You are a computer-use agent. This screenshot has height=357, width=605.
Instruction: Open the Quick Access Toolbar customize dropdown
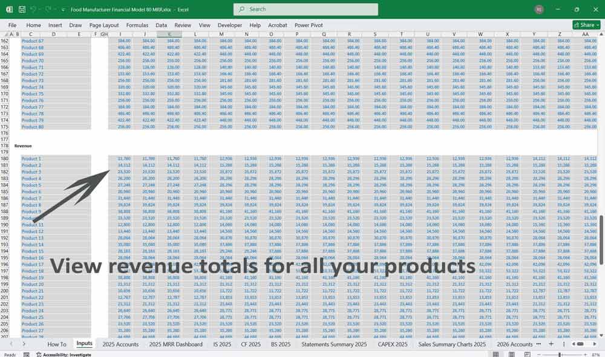[x=64, y=9]
